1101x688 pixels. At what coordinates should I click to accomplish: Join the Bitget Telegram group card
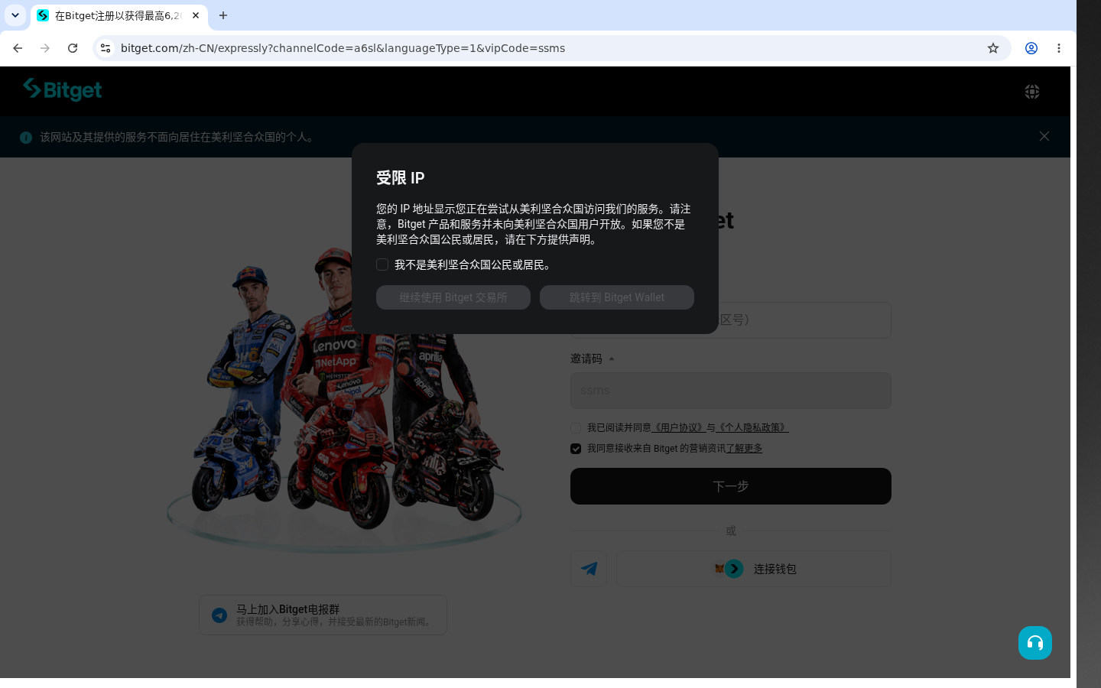(x=323, y=615)
